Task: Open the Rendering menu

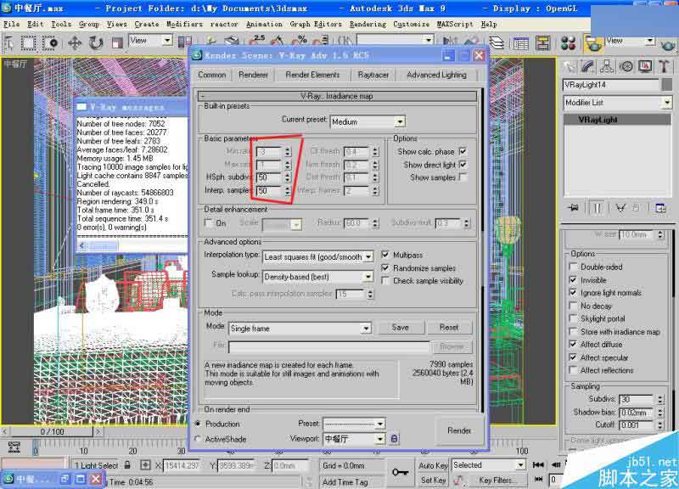Action: (x=368, y=25)
